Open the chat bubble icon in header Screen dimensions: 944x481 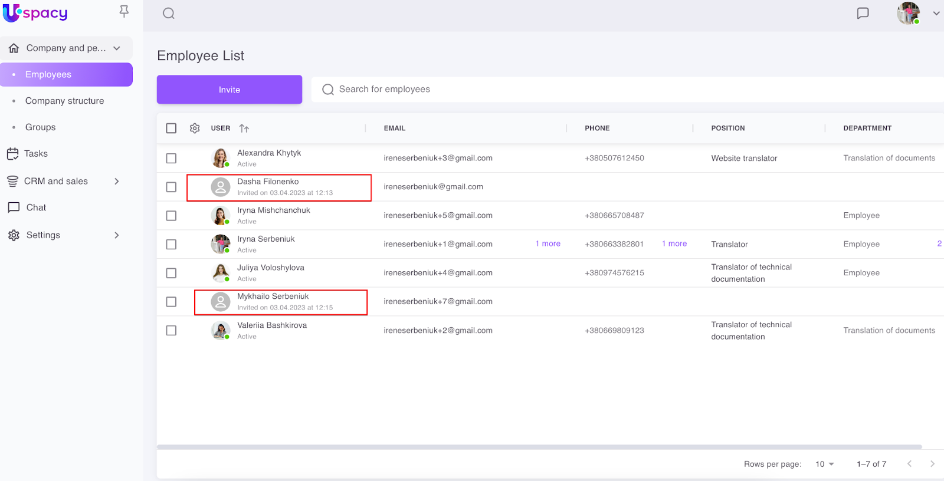click(863, 14)
